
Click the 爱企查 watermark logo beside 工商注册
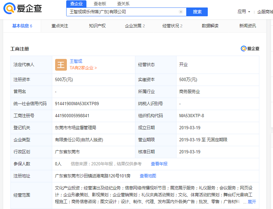coord(250,49)
